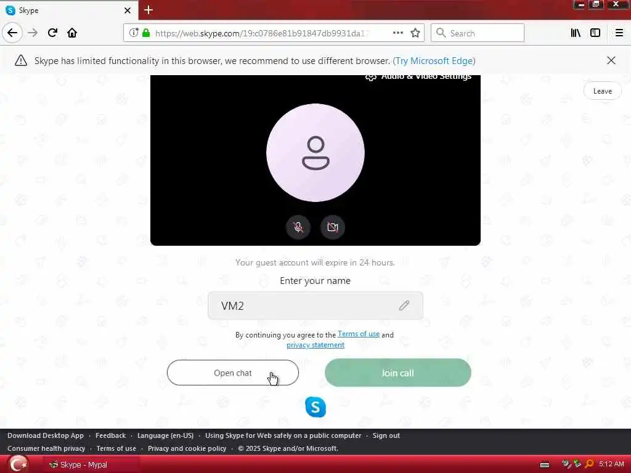
Task: Open the Feedback footer link
Action: [x=111, y=435]
